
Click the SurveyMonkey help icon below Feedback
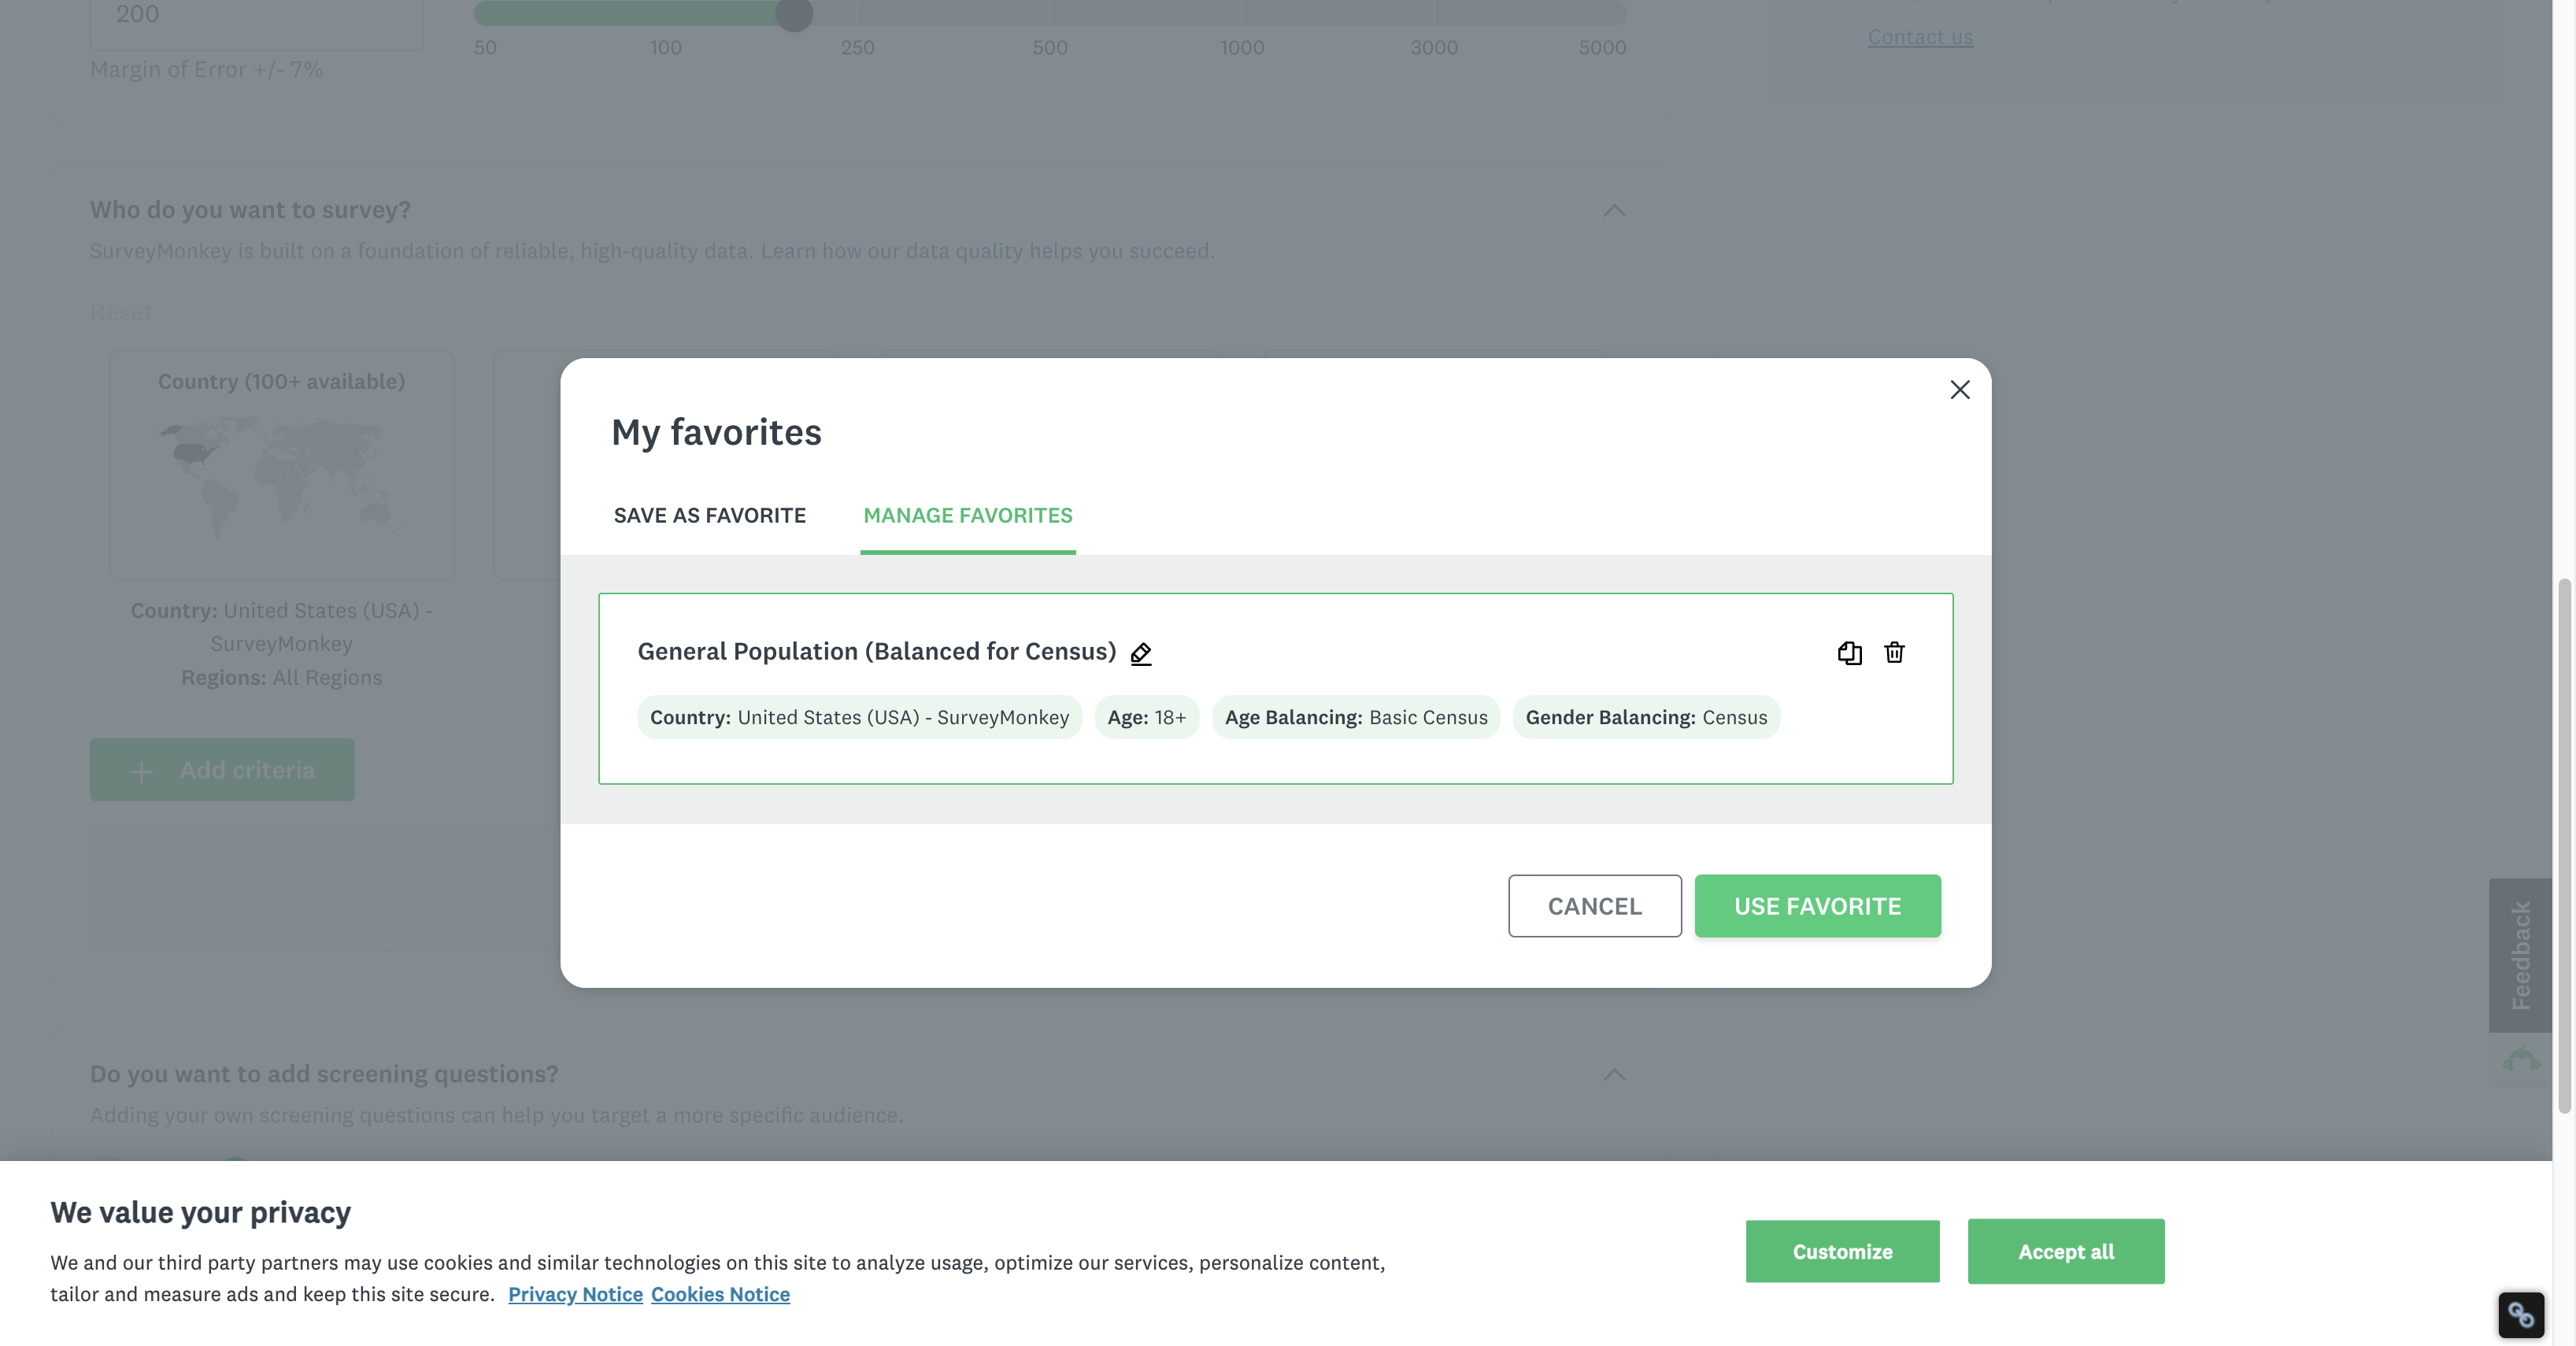pos(2520,1060)
